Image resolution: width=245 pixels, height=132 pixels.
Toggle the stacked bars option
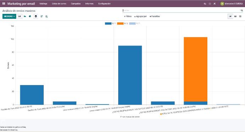coord(36,16)
